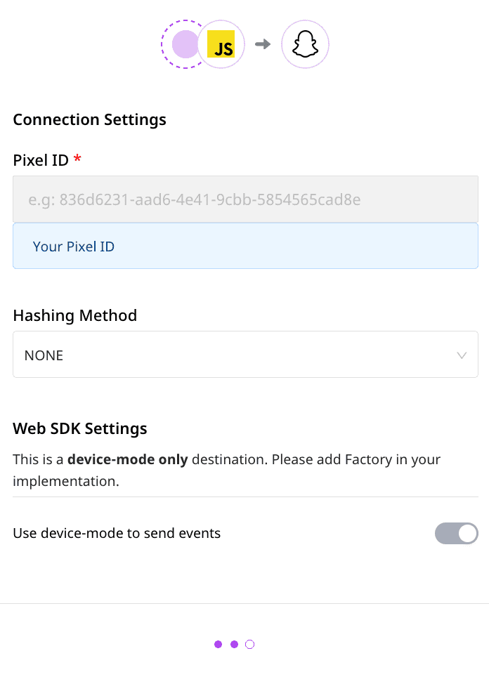Image resolution: width=489 pixels, height=684 pixels.
Task: Click the Connection Settings heading
Action: click(89, 119)
